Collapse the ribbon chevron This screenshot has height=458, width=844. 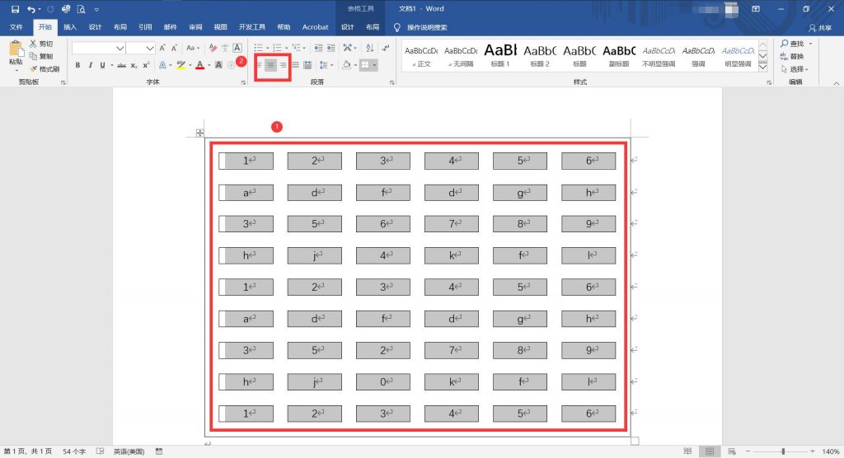pos(836,83)
